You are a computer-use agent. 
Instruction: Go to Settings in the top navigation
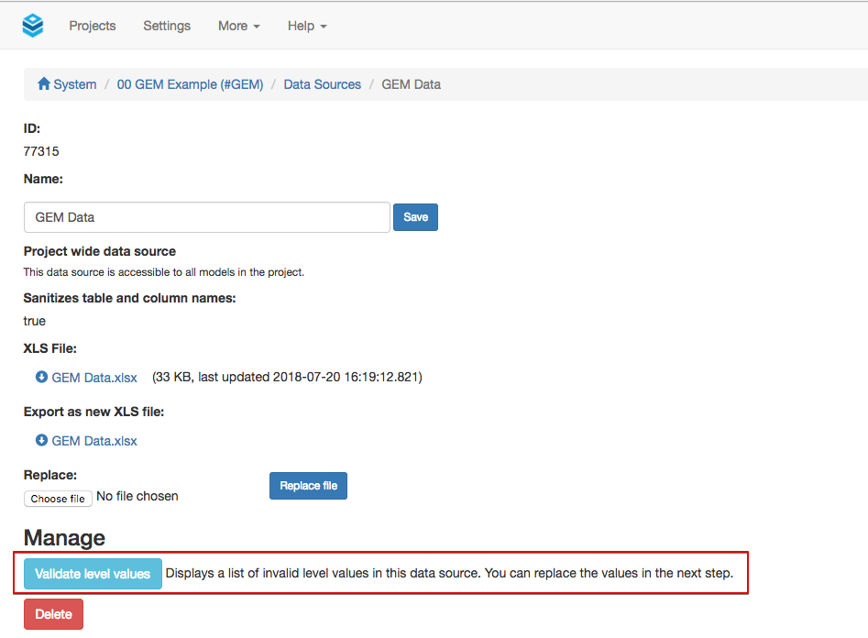point(167,26)
